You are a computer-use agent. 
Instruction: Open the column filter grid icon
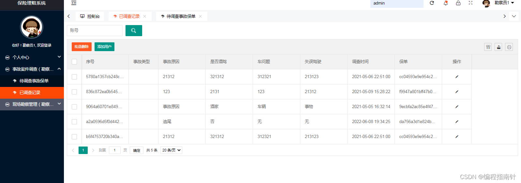488,47
